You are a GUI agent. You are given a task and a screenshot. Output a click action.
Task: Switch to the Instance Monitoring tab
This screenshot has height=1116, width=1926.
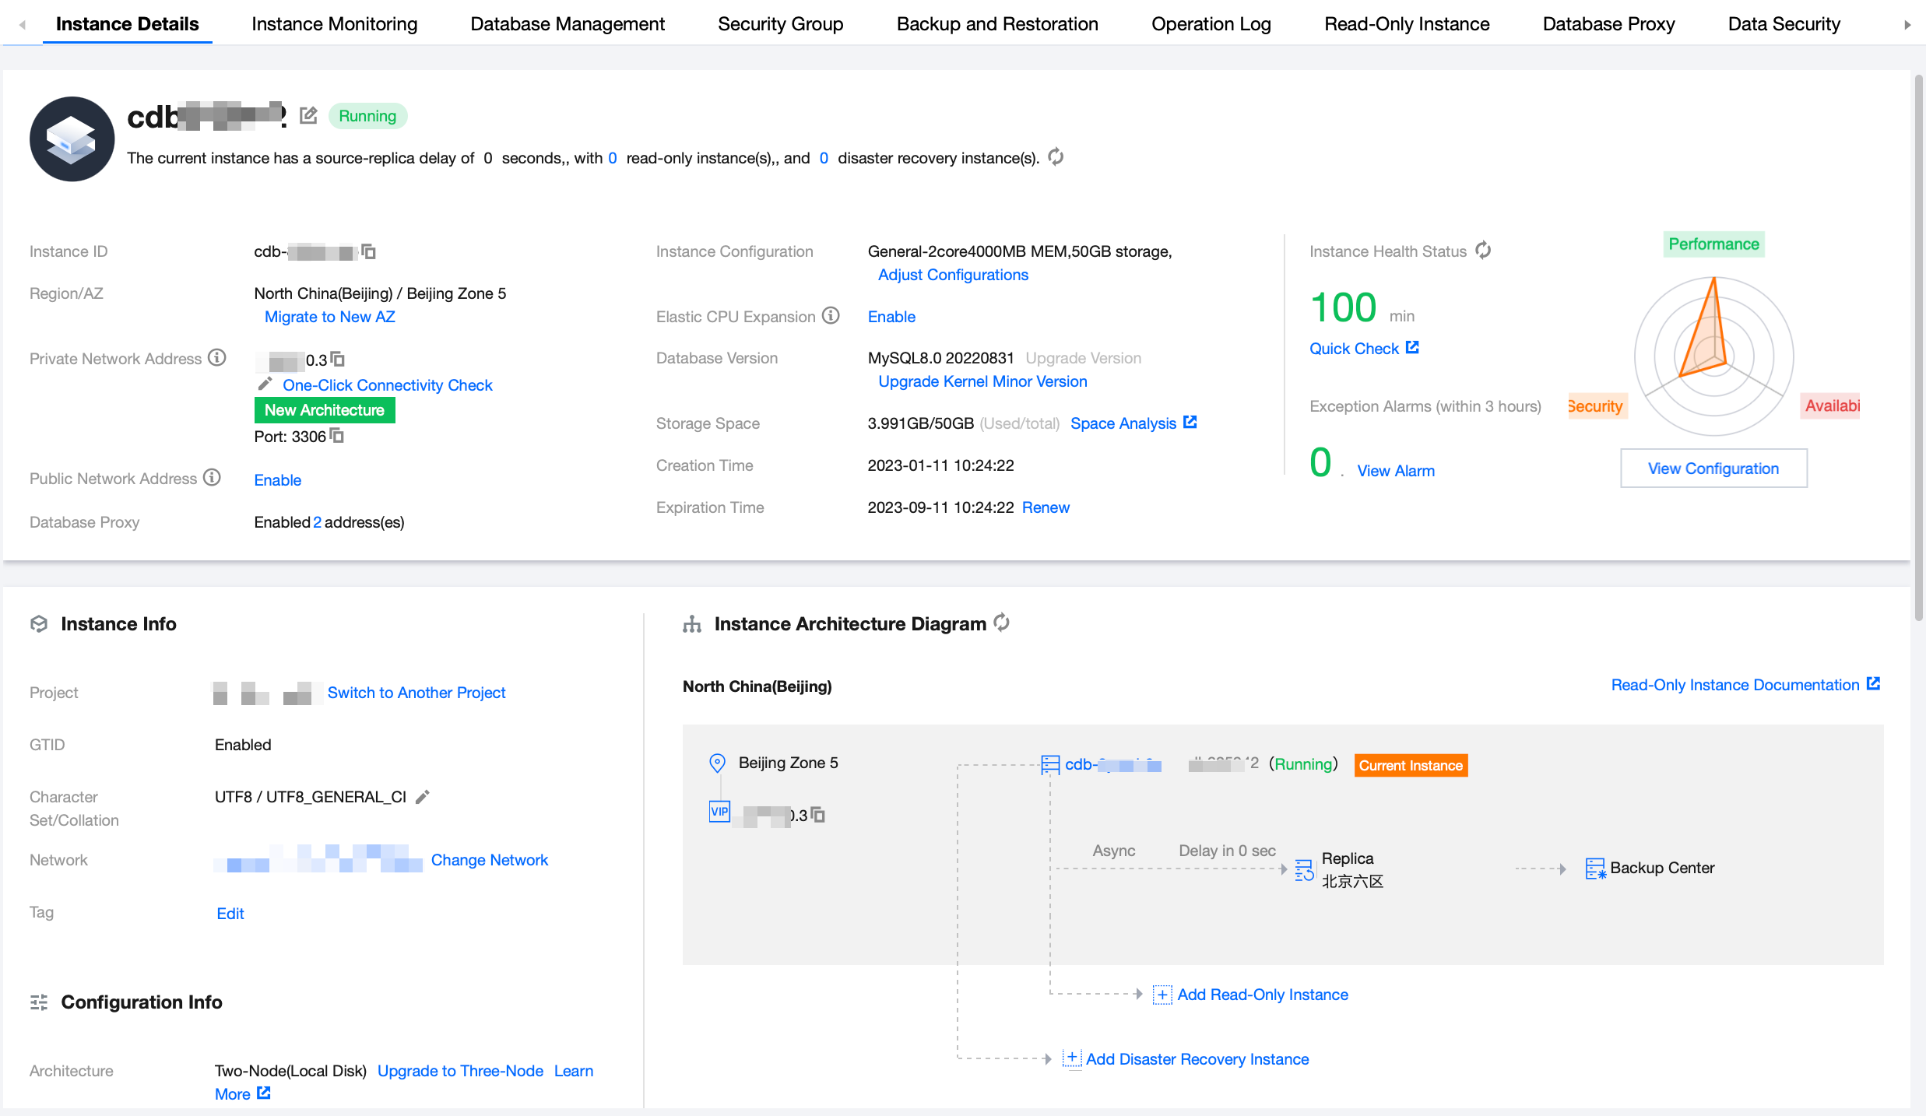334,24
